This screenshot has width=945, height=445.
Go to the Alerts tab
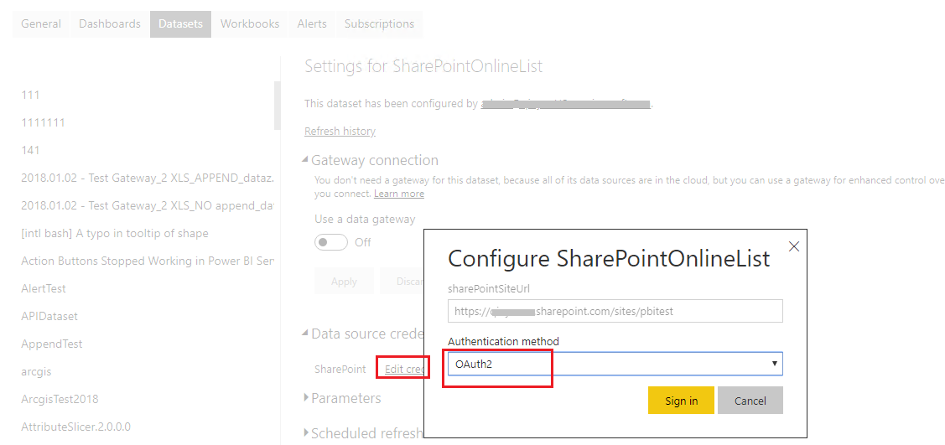(312, 24)
